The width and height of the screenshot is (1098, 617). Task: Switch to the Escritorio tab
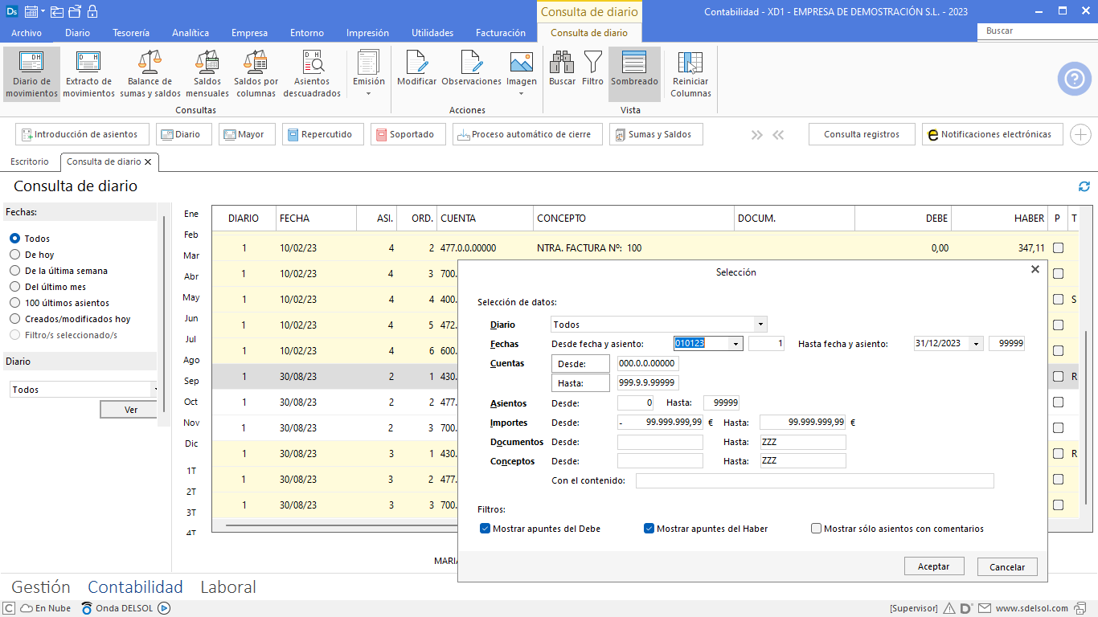tap(30, 161)
